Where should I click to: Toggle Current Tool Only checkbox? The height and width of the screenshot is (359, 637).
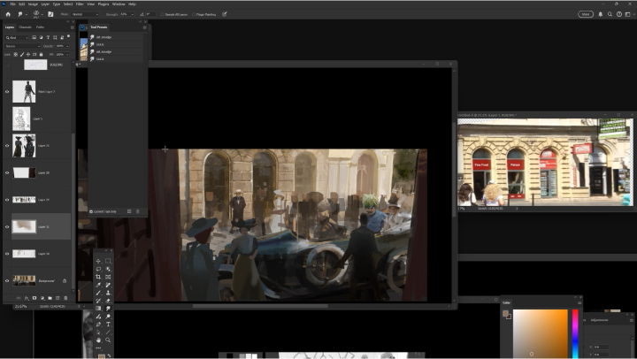click(x=91, y=211)
